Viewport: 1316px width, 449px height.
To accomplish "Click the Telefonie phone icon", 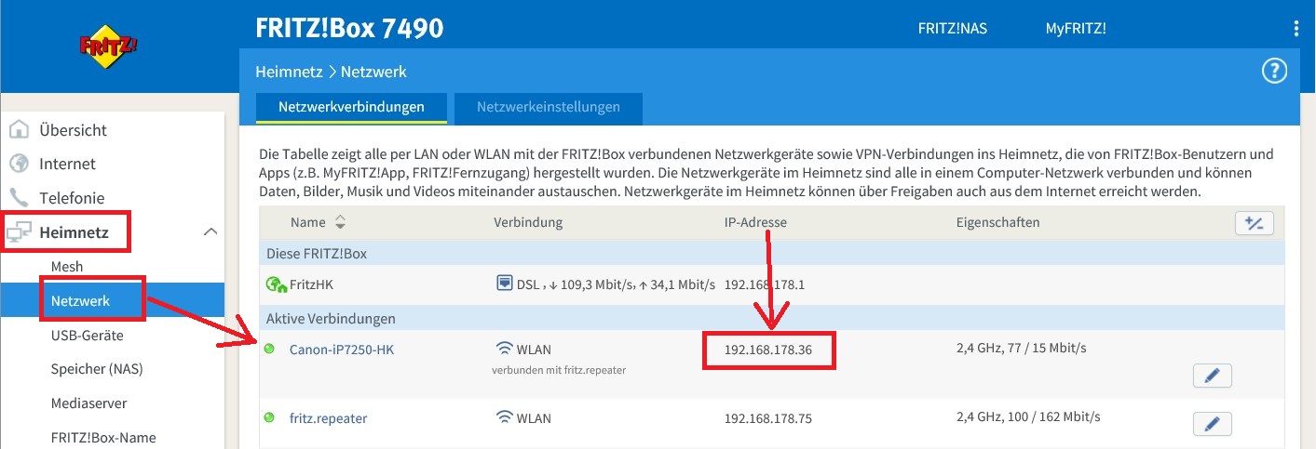I will 20,197.
